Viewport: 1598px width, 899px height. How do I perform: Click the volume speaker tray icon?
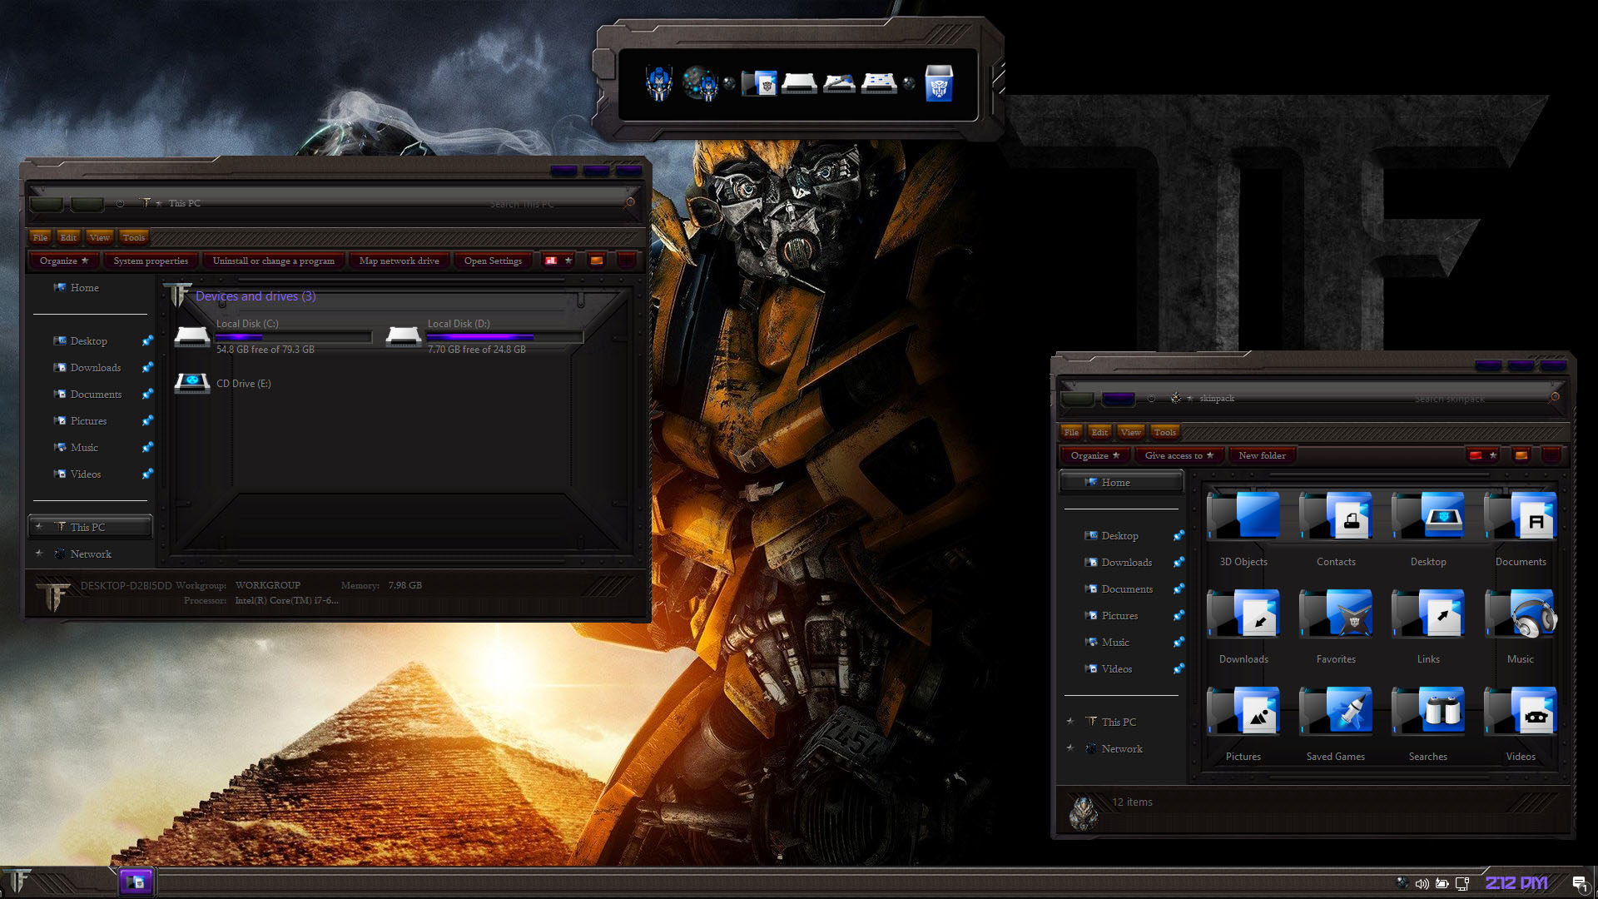tap(1422, 883)
